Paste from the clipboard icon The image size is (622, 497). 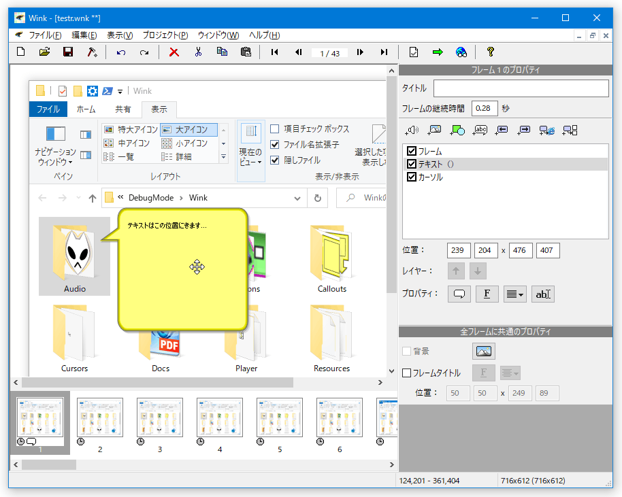246,52
